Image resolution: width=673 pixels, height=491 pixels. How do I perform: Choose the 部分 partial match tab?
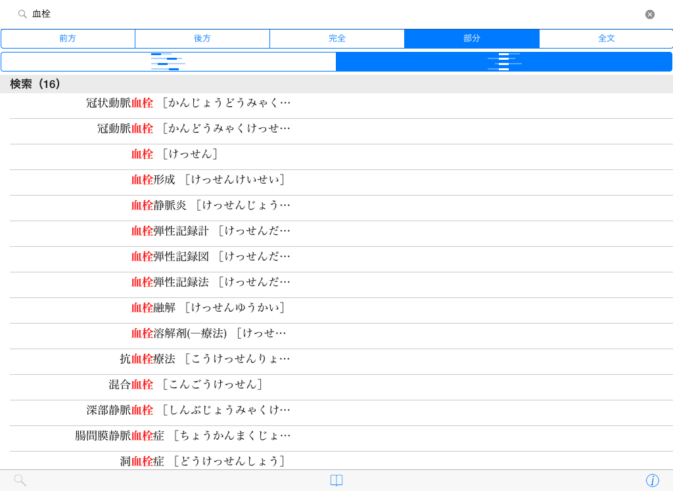pos(472,39)
